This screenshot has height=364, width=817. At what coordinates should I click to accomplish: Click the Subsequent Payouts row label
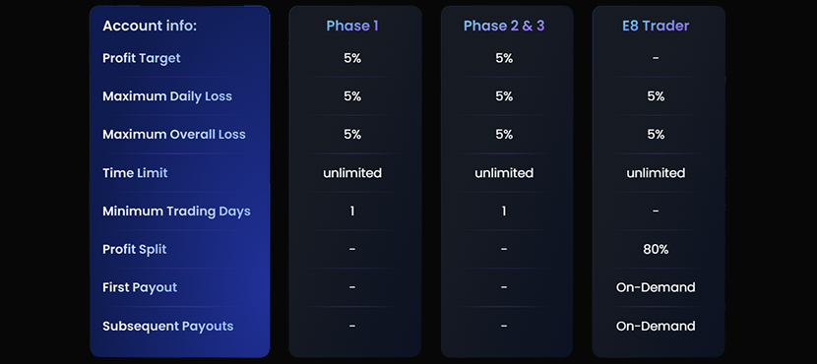coord(167,326)
